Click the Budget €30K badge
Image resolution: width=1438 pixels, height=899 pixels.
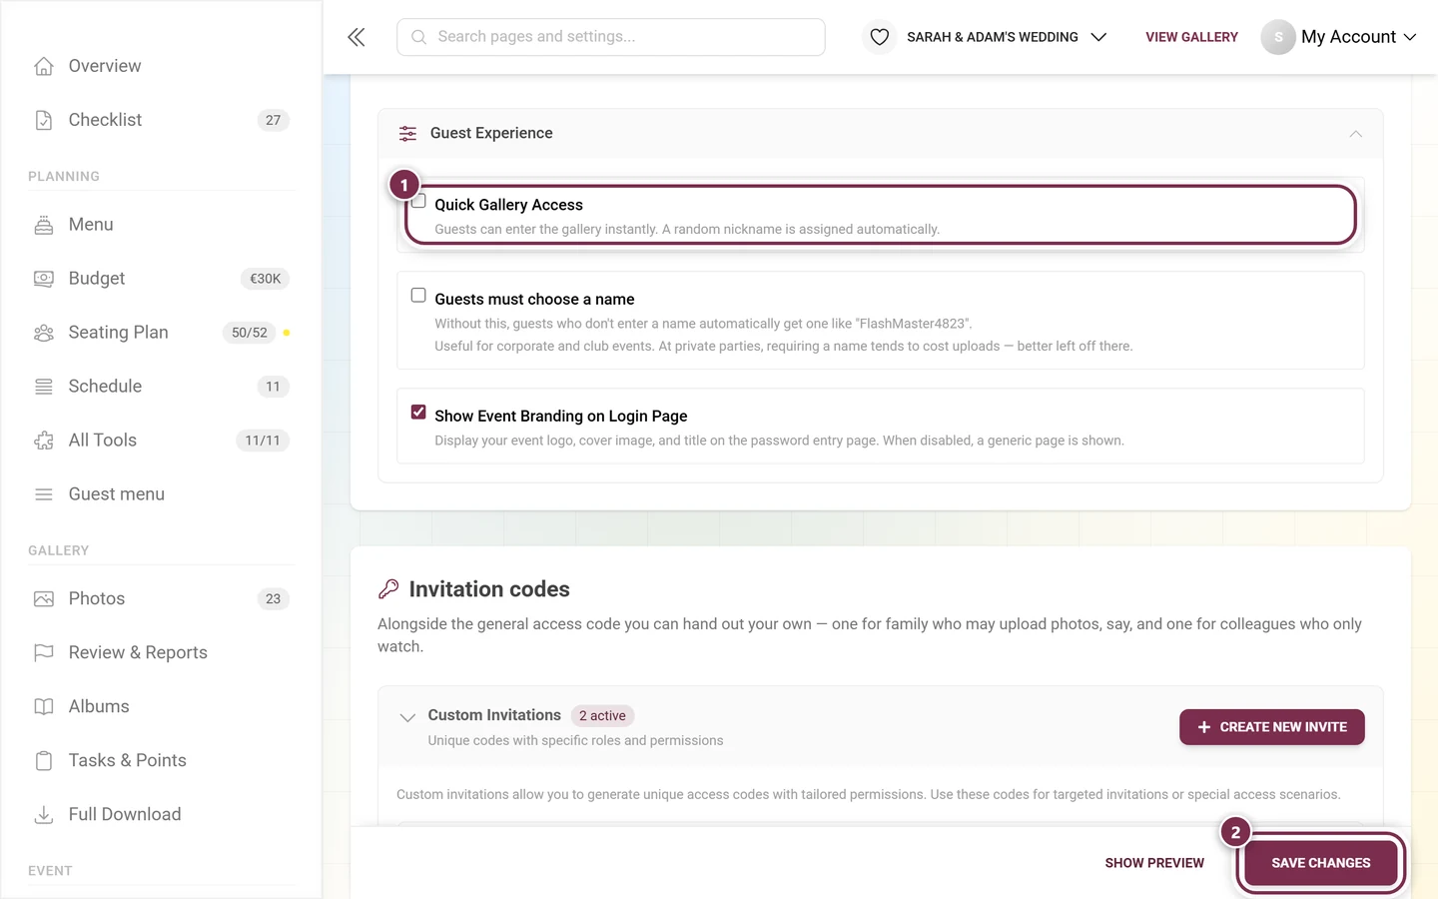click(265, 279)
